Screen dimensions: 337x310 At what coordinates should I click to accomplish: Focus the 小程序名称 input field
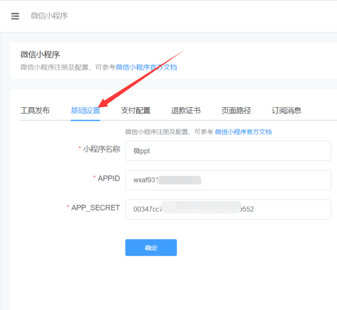click(x=228, y=151)
